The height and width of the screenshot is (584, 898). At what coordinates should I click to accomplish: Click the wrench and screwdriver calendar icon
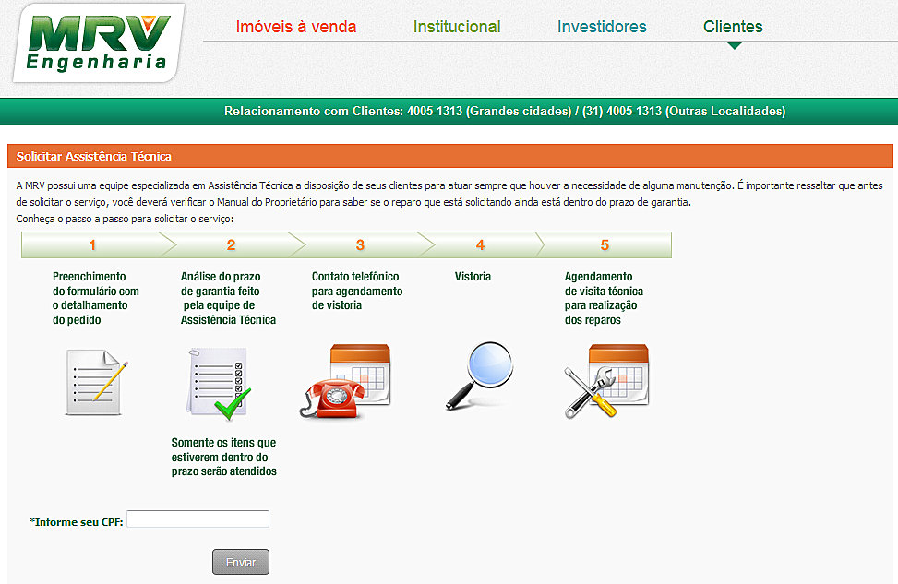(x=605, y=381)
